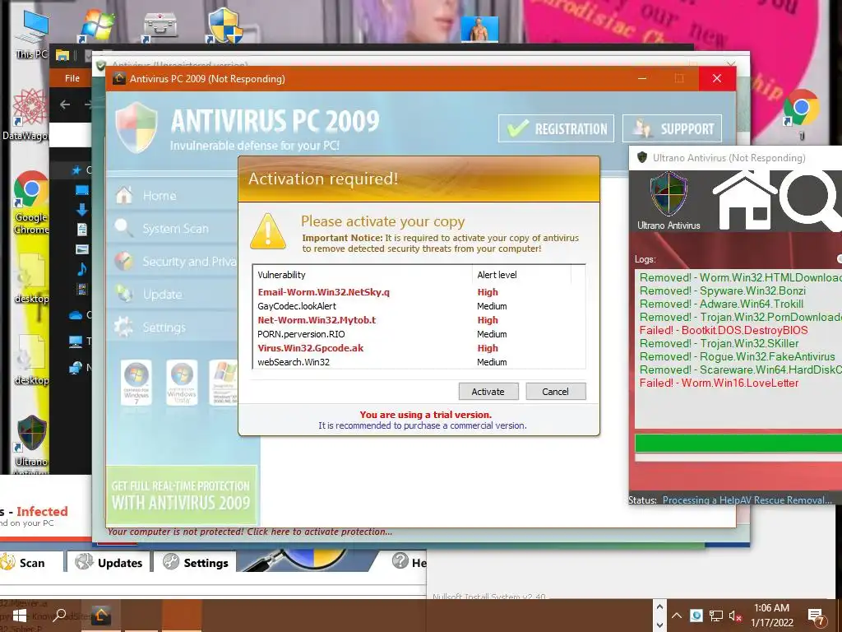Open the Help tab in bottom window
Image resolution: width=842 pixels, height=632 pixels.
pos(409,562)
